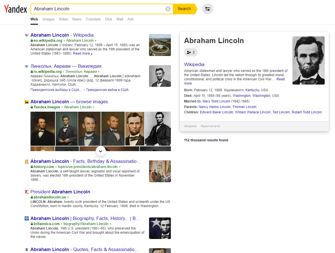Expand more images with the chevron button
The height and width of the screenshot is (253, 335).
pos(101,151)
